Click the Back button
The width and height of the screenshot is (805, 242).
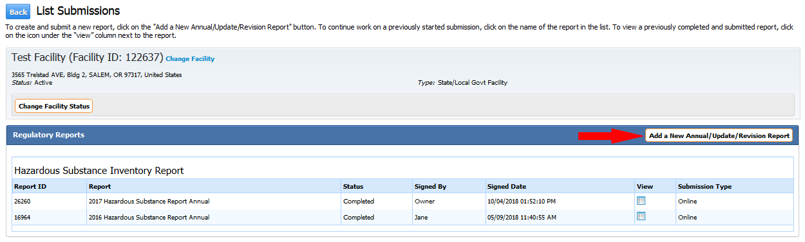pyautogui.click(x=18, y=12)
